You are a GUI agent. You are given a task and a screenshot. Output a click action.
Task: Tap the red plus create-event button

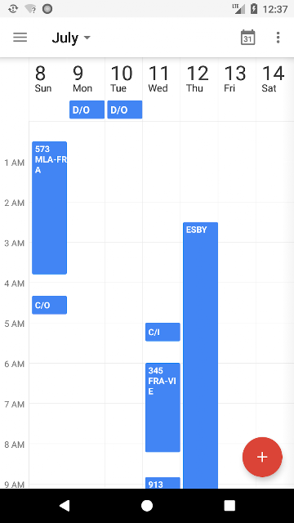(x=262, y=457)
